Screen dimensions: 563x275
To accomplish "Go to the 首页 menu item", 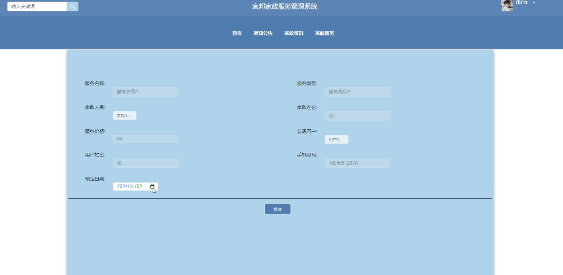I will 237,33.
